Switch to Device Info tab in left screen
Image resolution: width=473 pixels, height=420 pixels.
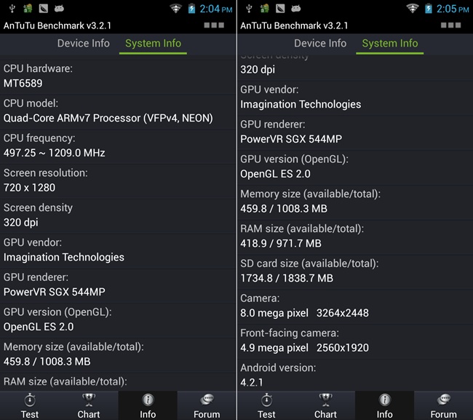pyautogui.click(x=84, y=44)
